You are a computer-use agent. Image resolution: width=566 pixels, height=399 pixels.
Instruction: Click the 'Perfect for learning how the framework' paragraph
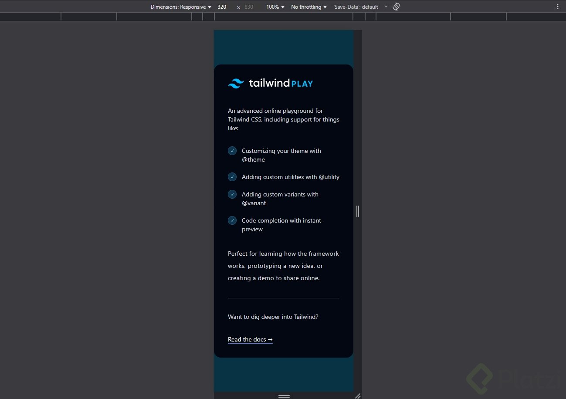point(283,266)
